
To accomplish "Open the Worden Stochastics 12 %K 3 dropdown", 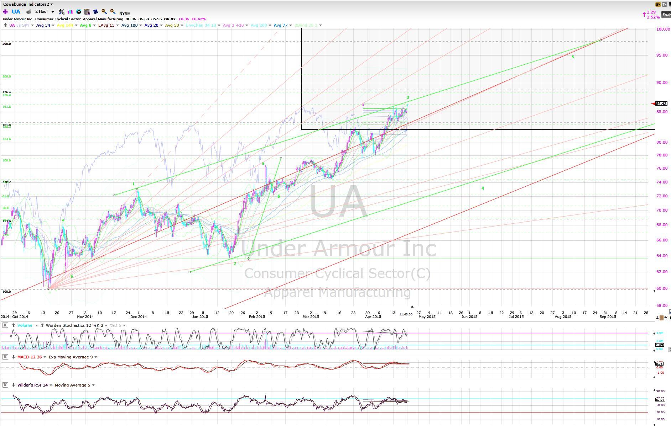I will (x=106, y=325).
